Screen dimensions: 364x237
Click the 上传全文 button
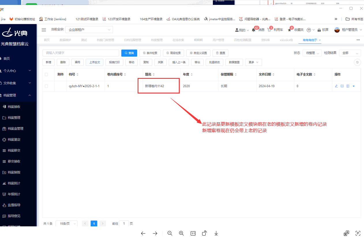tap(95, 62)
